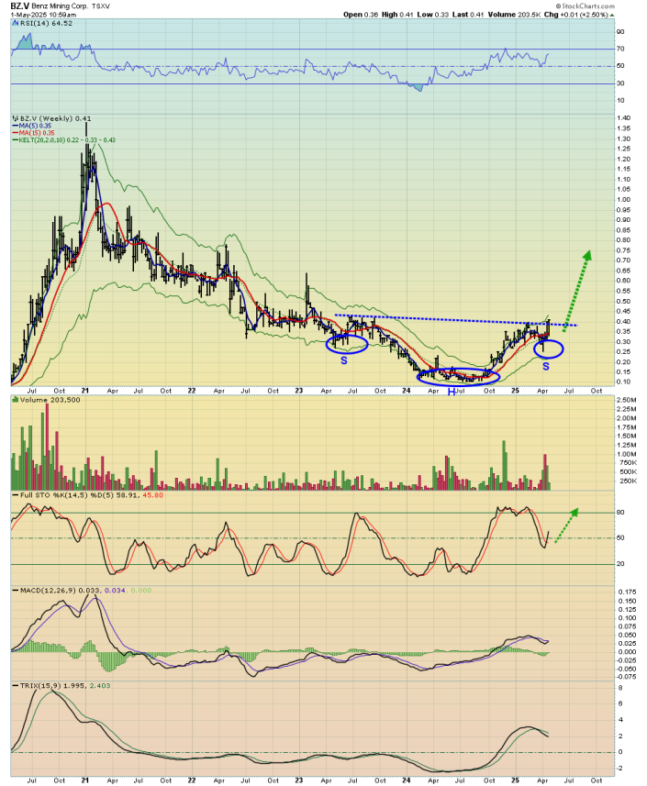
Task: Click the Low 0.33 value in the header
Action: [433, 15]
